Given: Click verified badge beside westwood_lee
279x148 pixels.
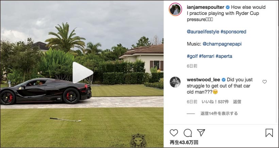Looking at the screenshot, I should [224, 80].
